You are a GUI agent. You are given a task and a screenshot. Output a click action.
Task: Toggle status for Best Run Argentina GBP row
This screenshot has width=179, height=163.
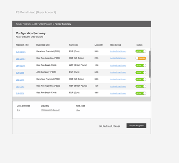tap(141, 86)
